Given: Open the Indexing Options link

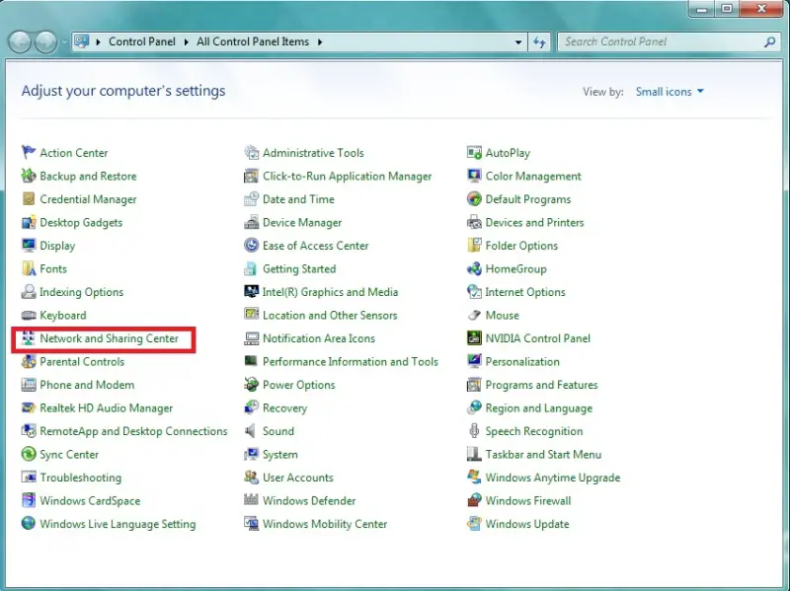Looking at the screenshot, I should coord(82,292).
